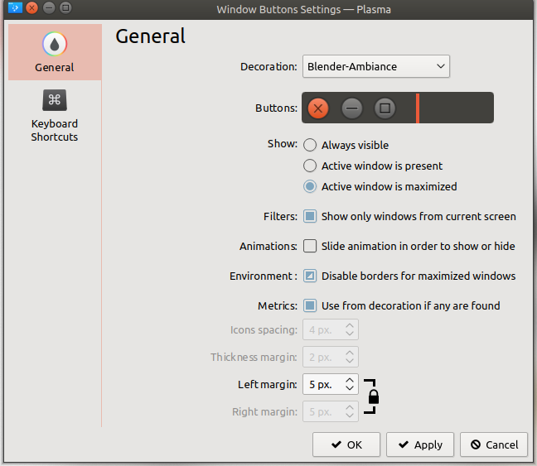Screen dimensions: 537x466
Task: Click the Apply button
Action: 420,444
